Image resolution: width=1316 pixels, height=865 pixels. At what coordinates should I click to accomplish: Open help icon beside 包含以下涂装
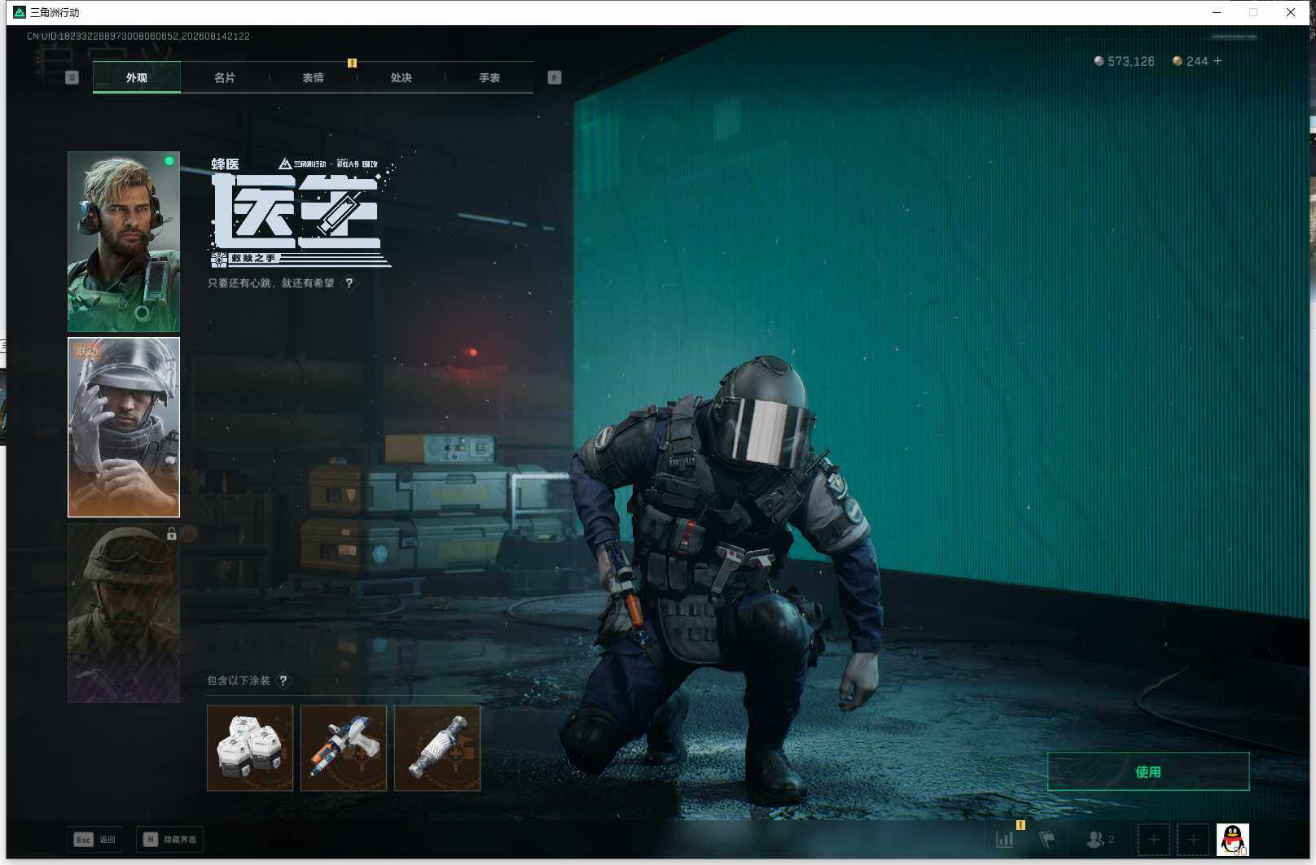coord(283,680)
